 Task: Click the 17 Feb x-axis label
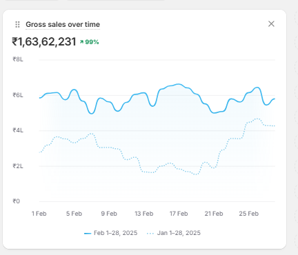pos(179,214)
